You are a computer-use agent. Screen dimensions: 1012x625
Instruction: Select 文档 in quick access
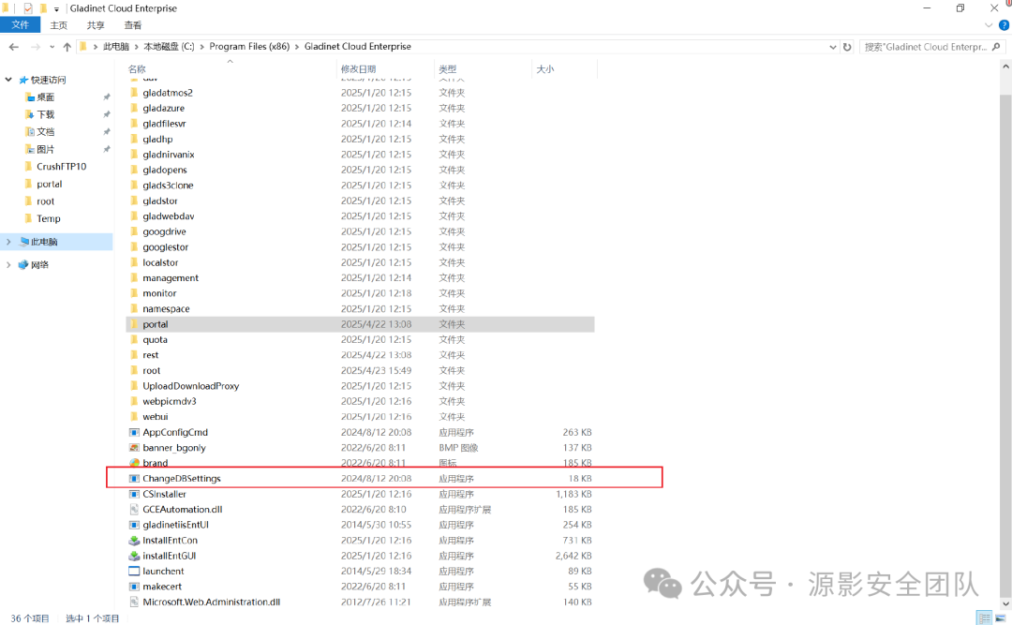click(45, 132)
